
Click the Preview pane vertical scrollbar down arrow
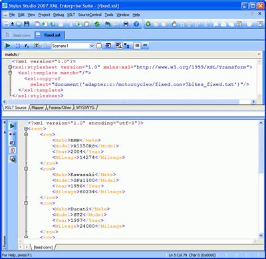(x=261, y=235)
